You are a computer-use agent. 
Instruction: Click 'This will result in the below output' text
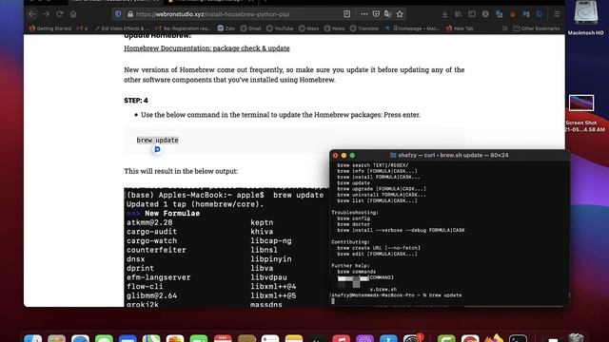pos(181,171)
